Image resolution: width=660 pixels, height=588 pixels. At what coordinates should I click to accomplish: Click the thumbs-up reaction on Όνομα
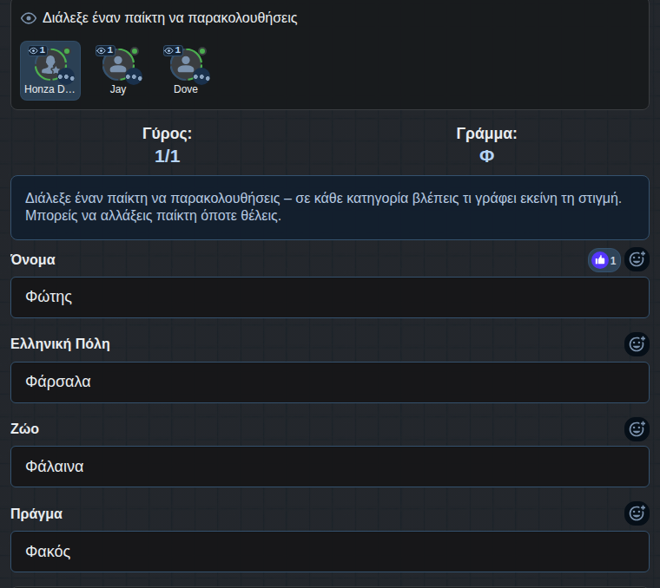point(604,260)
